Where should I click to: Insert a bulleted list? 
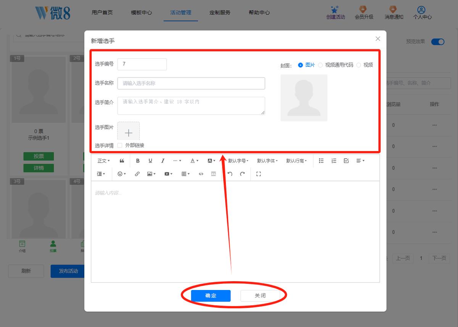pos(321,161)
